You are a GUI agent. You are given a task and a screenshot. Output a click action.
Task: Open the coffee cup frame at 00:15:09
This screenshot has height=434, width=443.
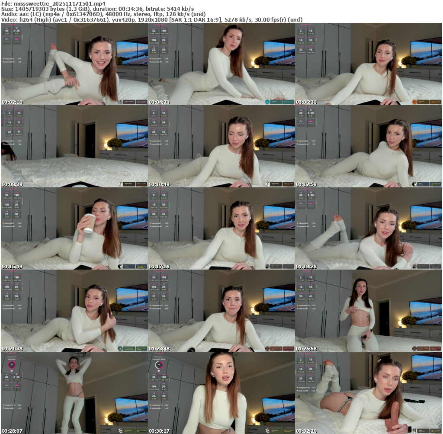(74, 228)
